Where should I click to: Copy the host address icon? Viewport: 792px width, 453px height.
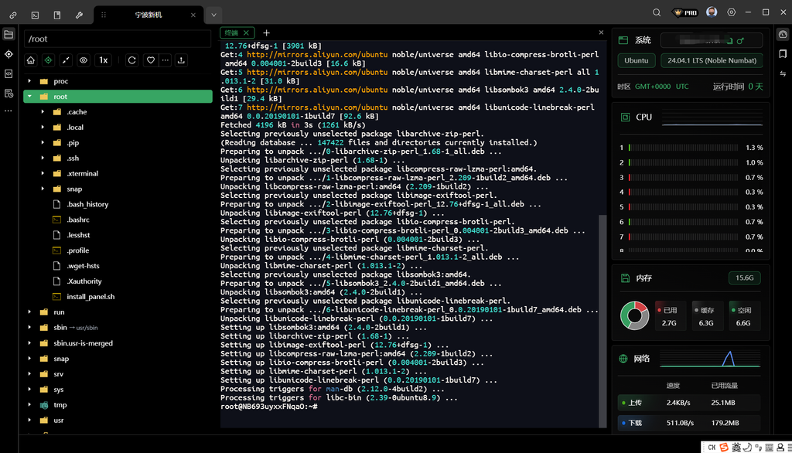point(730,40)
